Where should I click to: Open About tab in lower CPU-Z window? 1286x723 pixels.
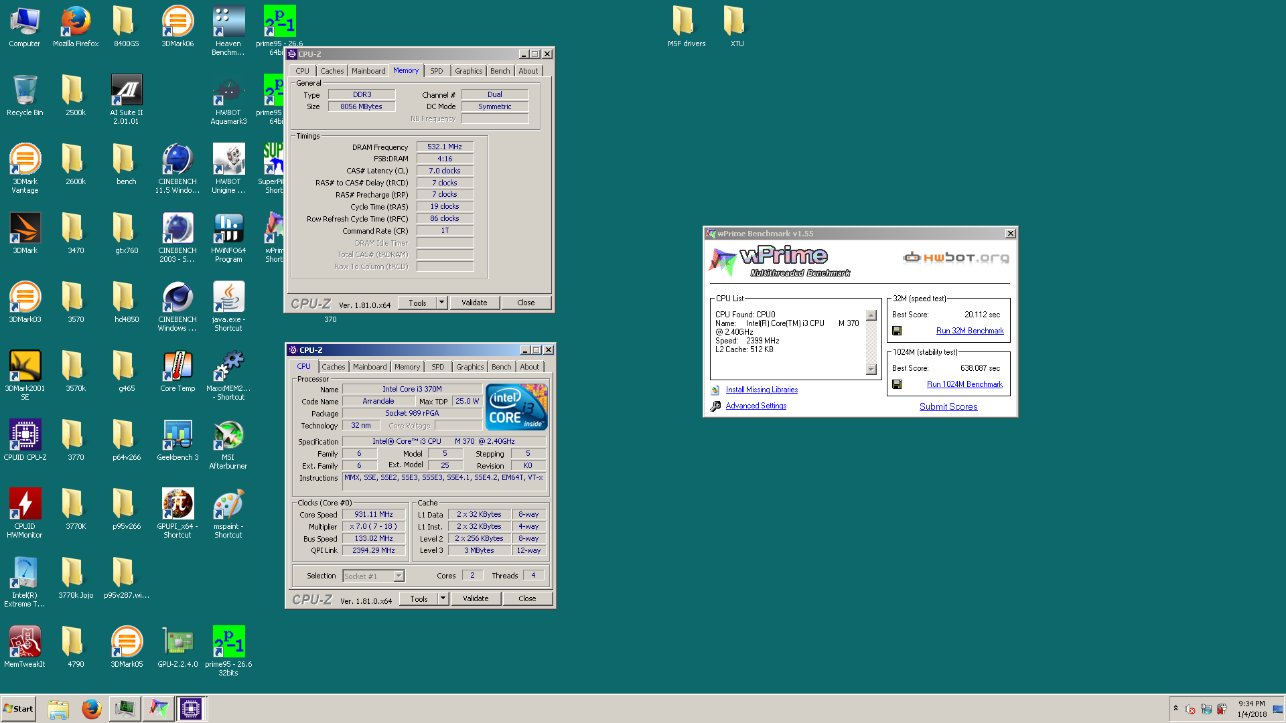(529, 367)
